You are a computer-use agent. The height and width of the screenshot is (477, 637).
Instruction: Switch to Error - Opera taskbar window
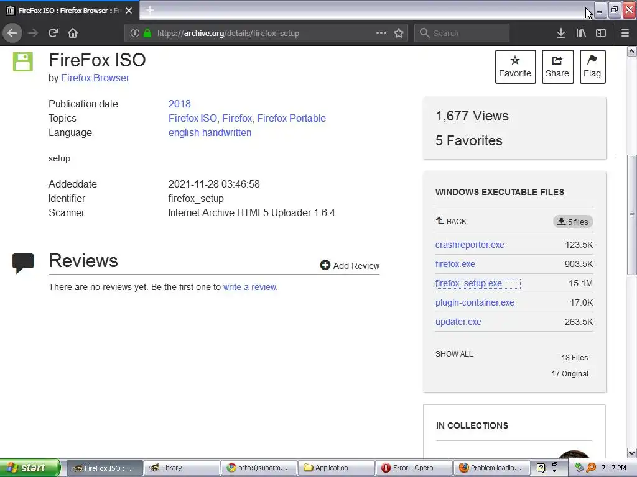click(414, 468)
